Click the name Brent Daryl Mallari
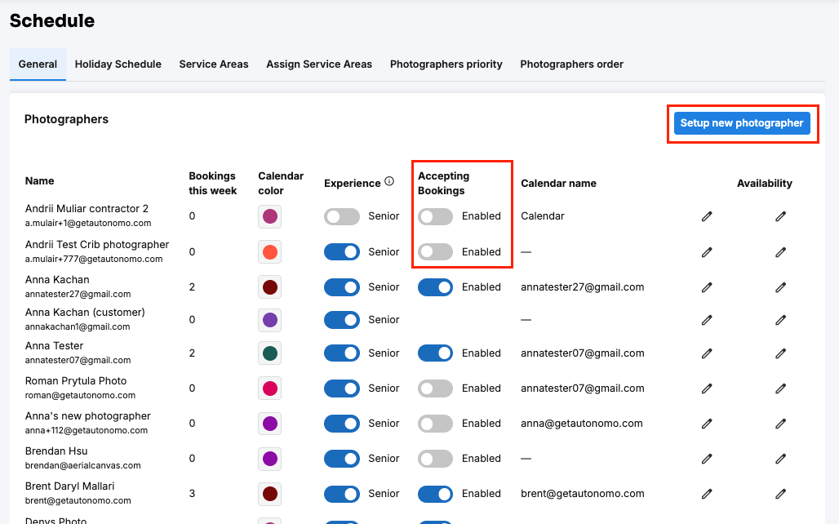The image size is (839, 524). [x=69, y=486]
